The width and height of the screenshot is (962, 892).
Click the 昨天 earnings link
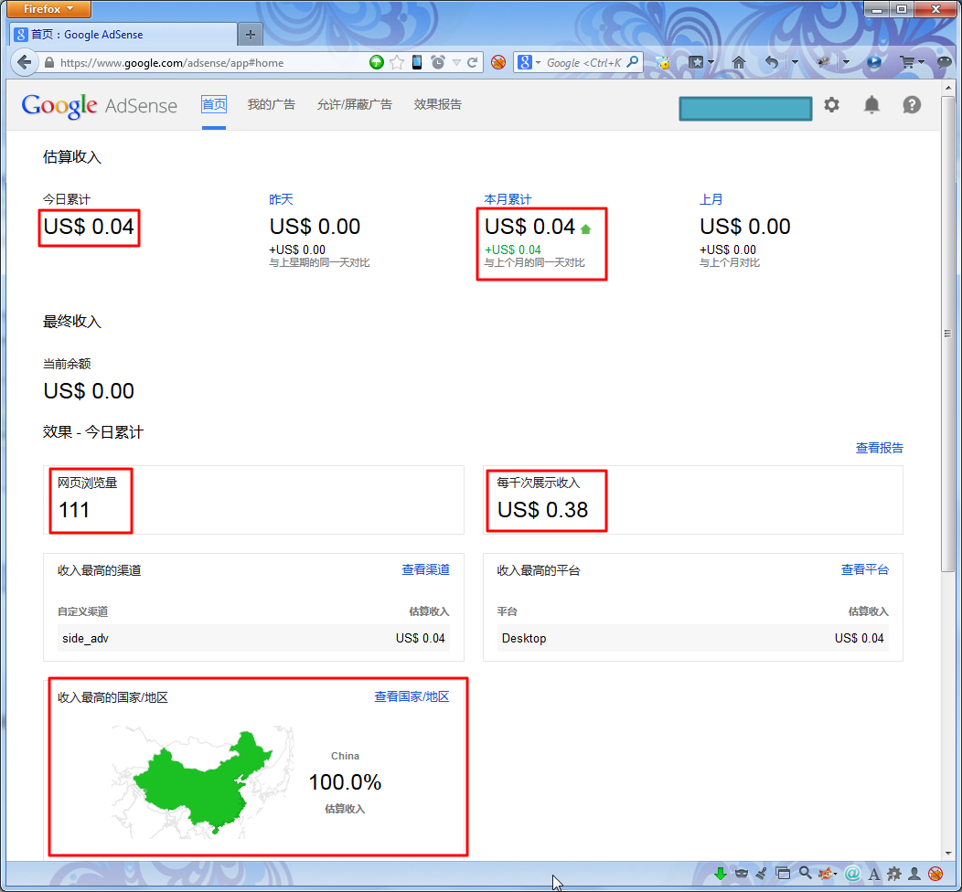pos(281,199)
